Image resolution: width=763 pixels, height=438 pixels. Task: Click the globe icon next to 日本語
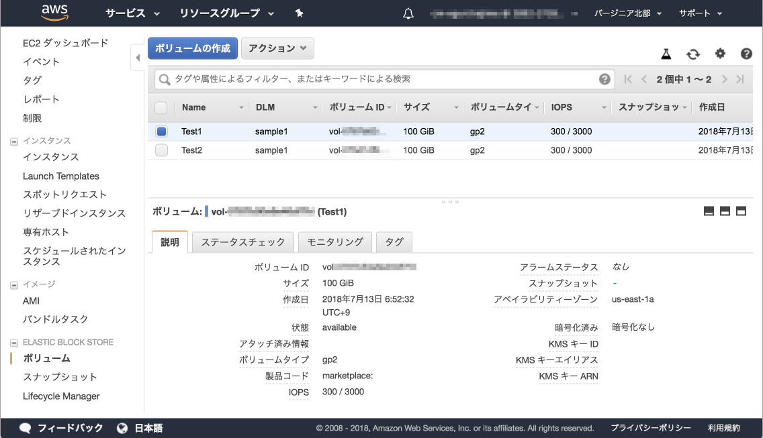pyautogui.click(x=122, y=427)
